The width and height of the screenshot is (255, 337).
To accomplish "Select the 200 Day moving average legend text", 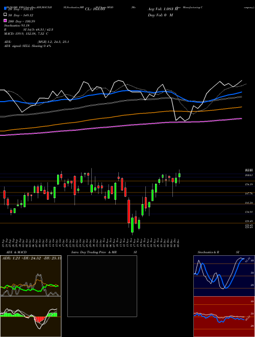I will coord(21,21).
